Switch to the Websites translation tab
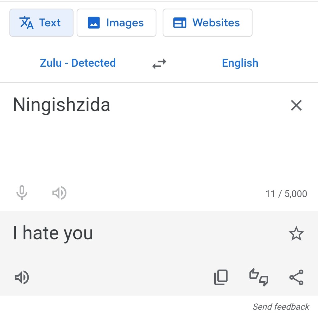This screenshot has width=318, height=317. click(x=207, y=22)
